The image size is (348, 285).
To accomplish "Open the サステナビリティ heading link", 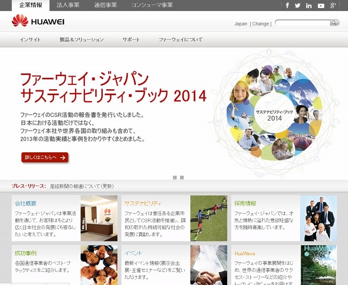I will (x=142, y=203).
